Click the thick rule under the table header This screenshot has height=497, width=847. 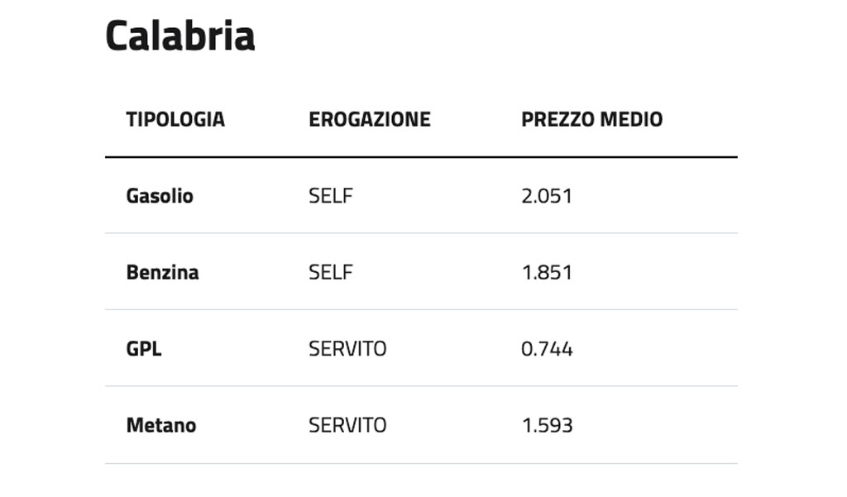[x=421, y=156]
